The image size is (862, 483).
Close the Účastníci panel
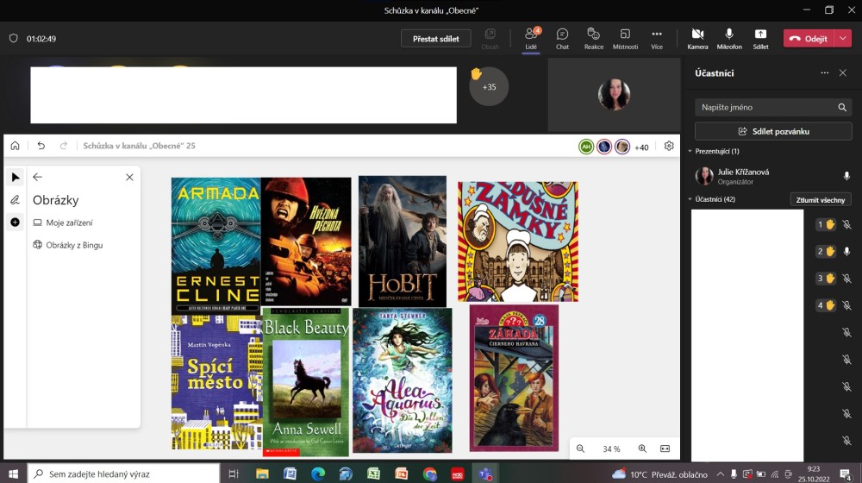(842, 72)
